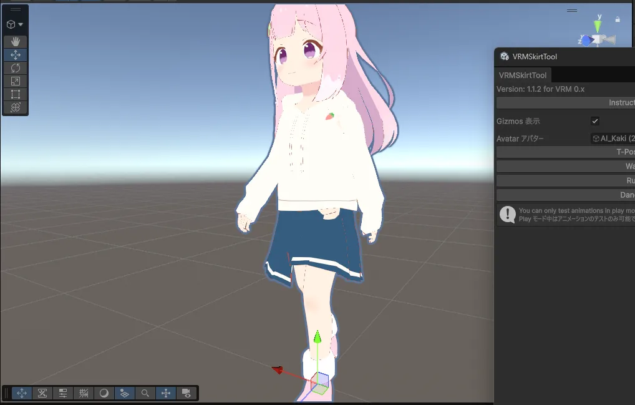Click the Avatar object field AI_Kaki
Viewport: 635px width, 405px height.
coord(613,139)
